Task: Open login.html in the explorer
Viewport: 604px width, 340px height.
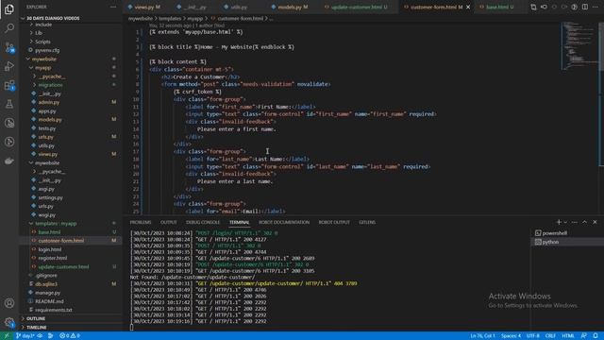Action: point(49,249)
